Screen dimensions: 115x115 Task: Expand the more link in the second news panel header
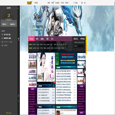tap(53, 107)
